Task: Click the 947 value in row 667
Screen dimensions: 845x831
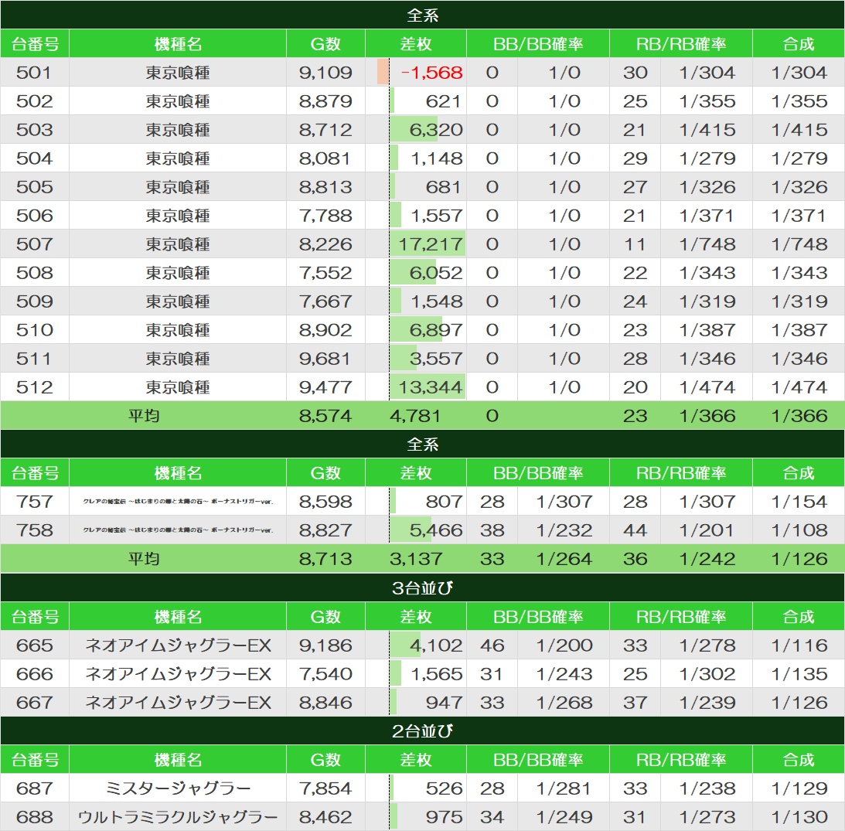Action: (444, 702)
